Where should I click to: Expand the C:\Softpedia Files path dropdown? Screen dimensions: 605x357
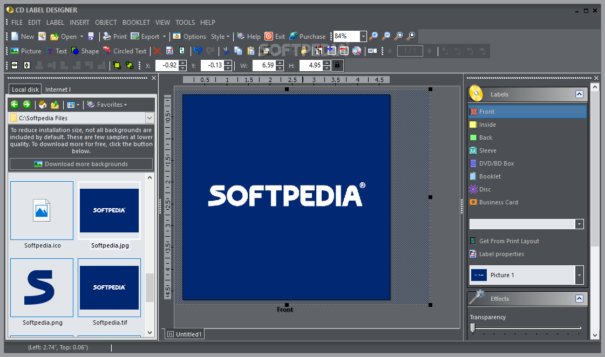[x=149, y=118]
